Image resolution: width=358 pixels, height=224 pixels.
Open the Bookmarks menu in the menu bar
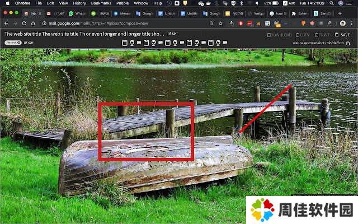click(x=101, y=3)
